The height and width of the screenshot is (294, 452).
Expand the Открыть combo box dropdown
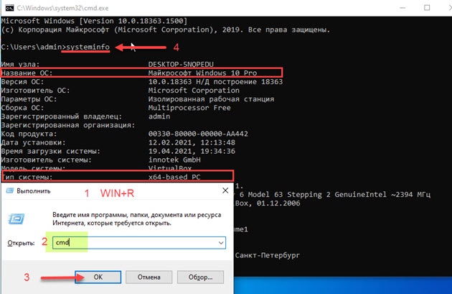(221, 243)
